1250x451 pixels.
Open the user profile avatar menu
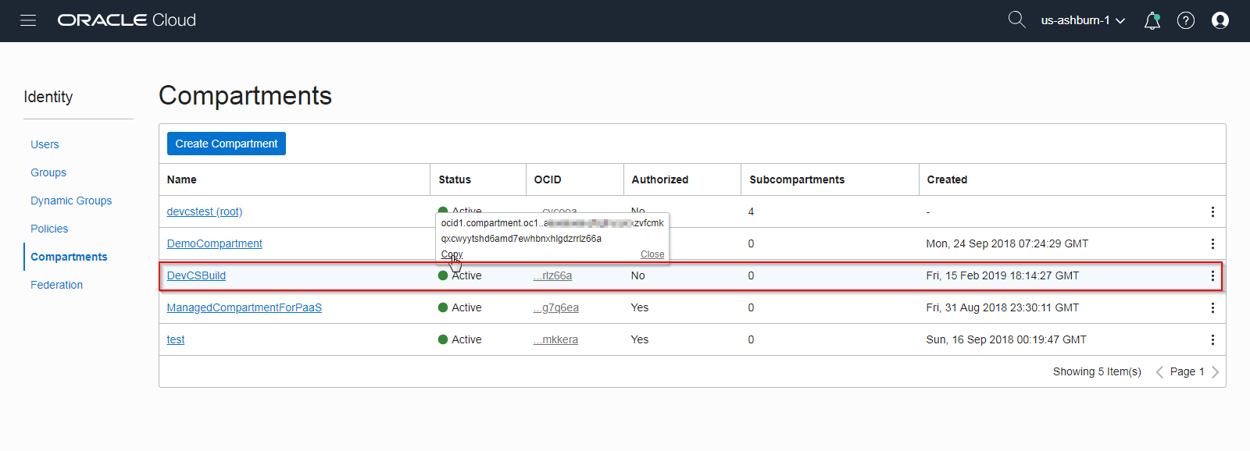[1220, 21]
